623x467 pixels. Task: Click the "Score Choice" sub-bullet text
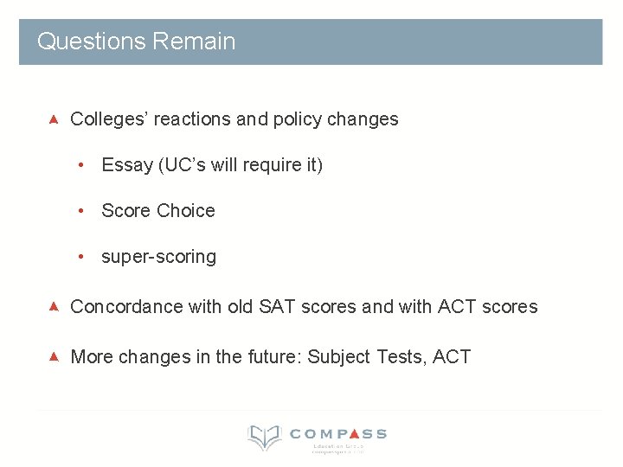coord(158,211)
